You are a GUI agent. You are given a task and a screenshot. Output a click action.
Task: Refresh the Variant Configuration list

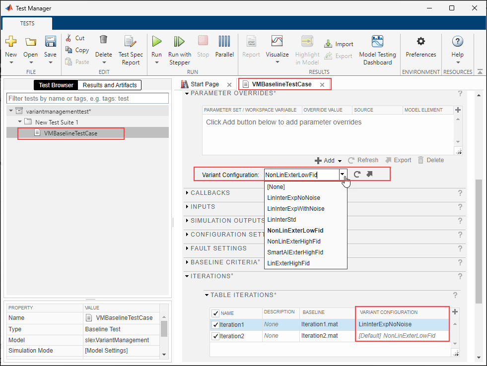[x=357, y=174]
